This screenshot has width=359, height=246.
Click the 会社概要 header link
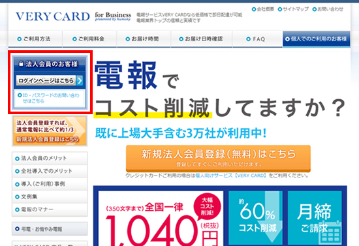click(x=263, y=9)
